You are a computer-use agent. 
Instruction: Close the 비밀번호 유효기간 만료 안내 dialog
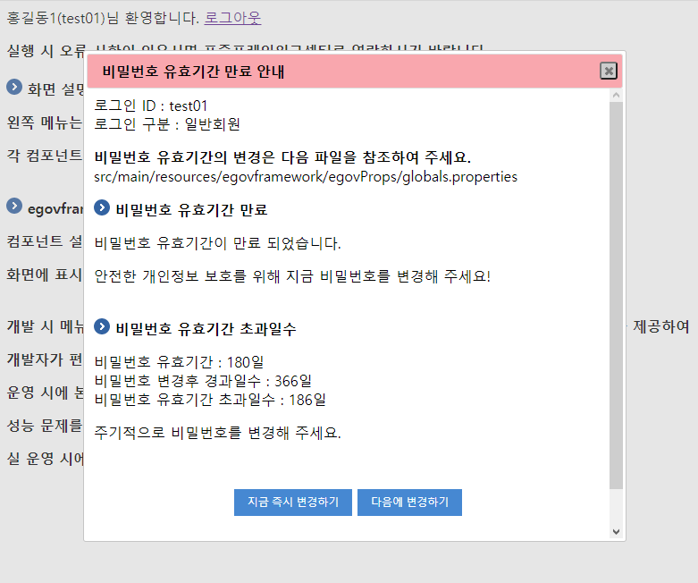click(608, 71)
